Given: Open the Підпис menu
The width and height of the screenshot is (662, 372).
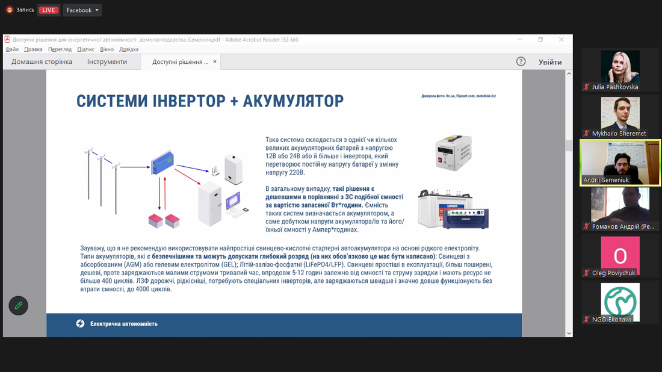Looking at the screenshot, I should click(85, 49).
